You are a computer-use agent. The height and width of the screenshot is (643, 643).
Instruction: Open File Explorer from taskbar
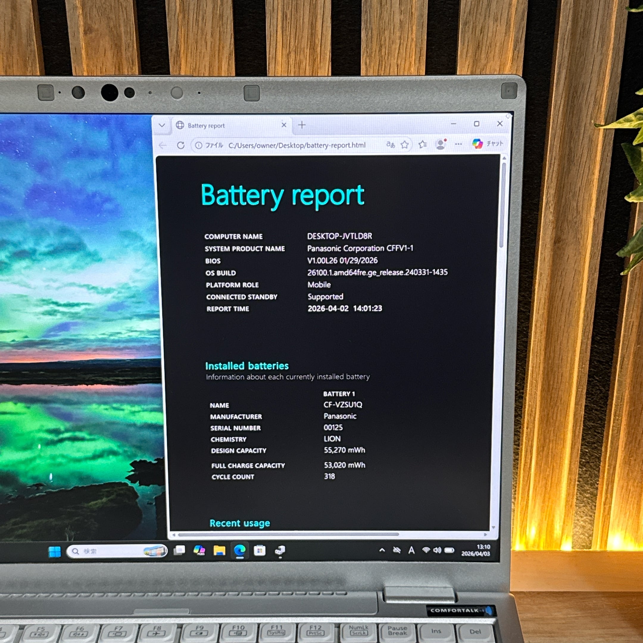pos(219,551)
